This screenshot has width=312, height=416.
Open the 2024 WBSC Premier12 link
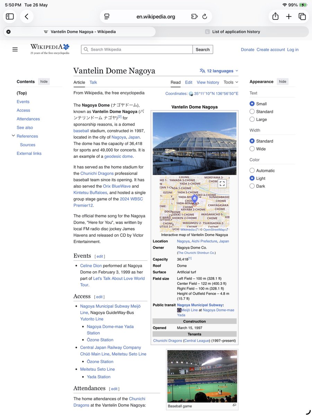pos(108,202)
